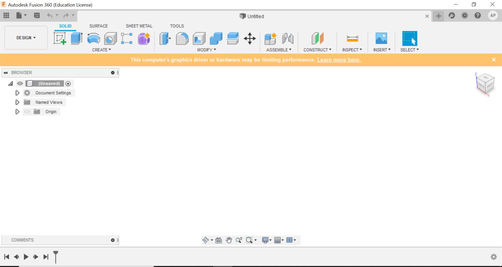Switch to the SURFACE tab
Screen dimensions: 502x267
pos(98,26)
